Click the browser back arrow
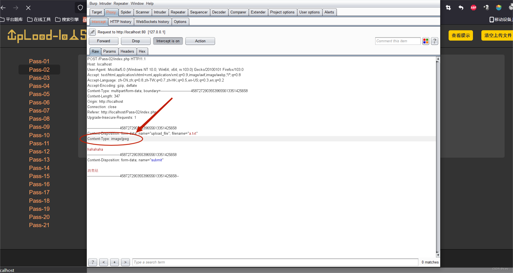Viewport: 513px width, 273px height. pos(3,8)
